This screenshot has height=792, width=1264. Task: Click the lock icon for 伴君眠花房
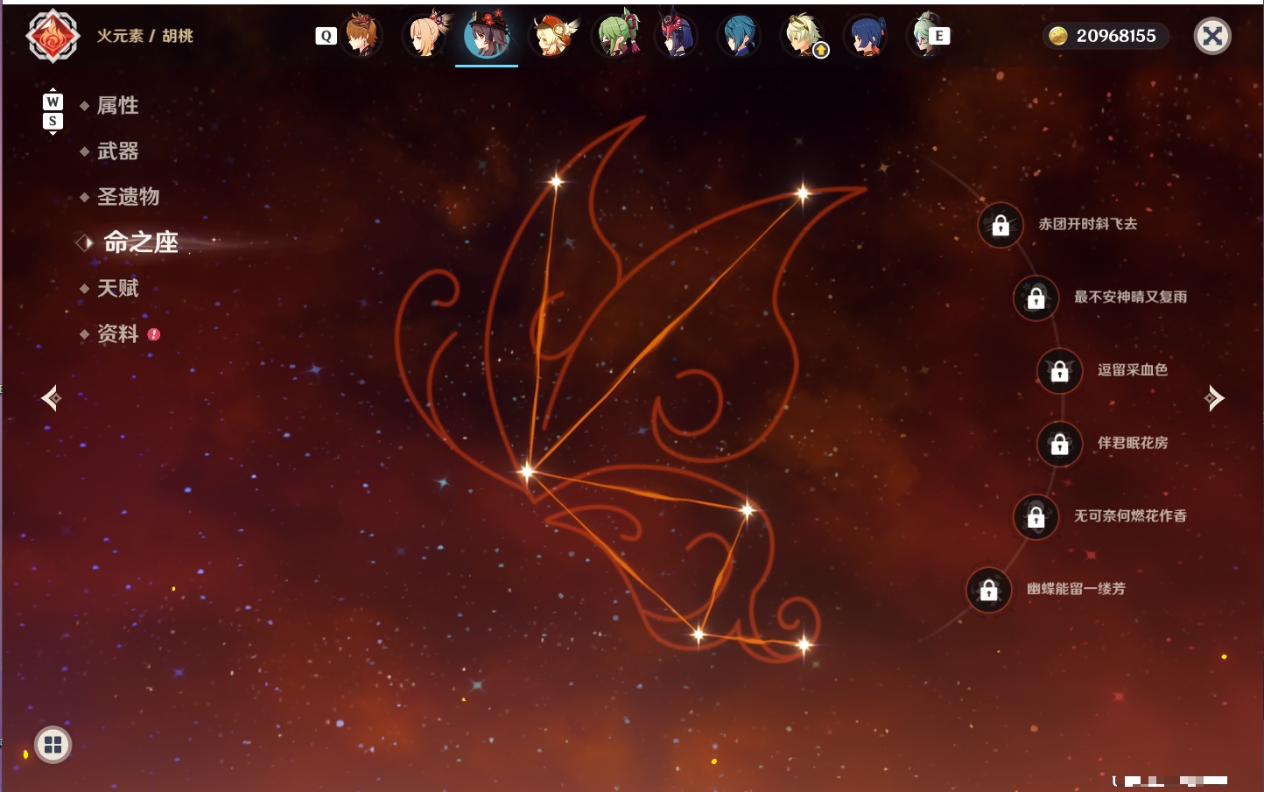[x=1059, y=444]
